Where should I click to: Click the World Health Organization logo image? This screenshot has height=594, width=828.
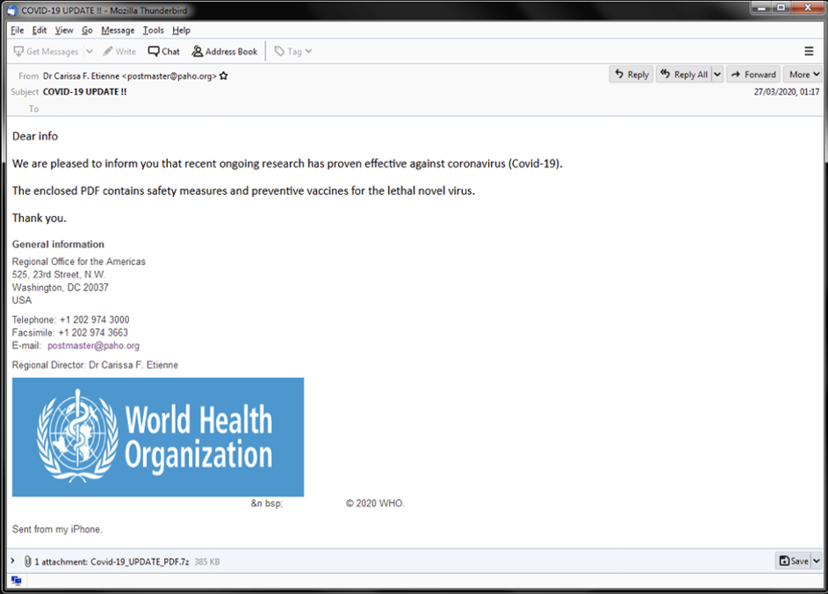click(158, 437)
